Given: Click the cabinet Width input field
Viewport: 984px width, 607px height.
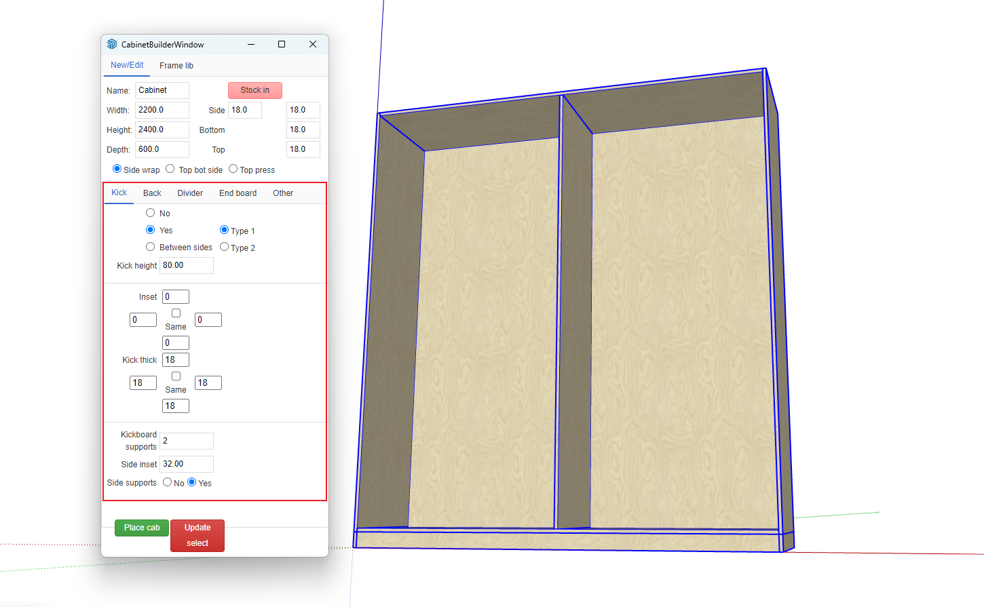Looking at the screenshot, I should point(162,110).
